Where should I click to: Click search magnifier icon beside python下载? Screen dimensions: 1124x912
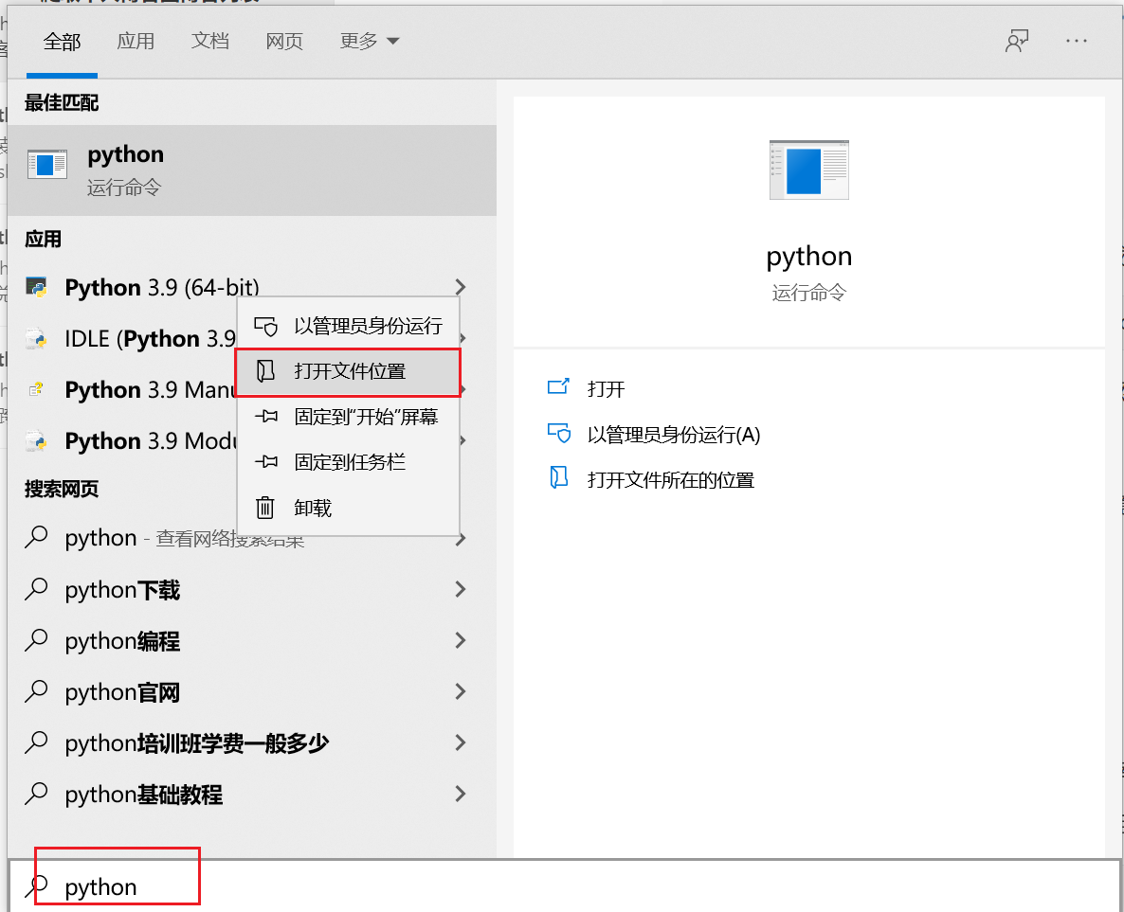click(36, 589)
